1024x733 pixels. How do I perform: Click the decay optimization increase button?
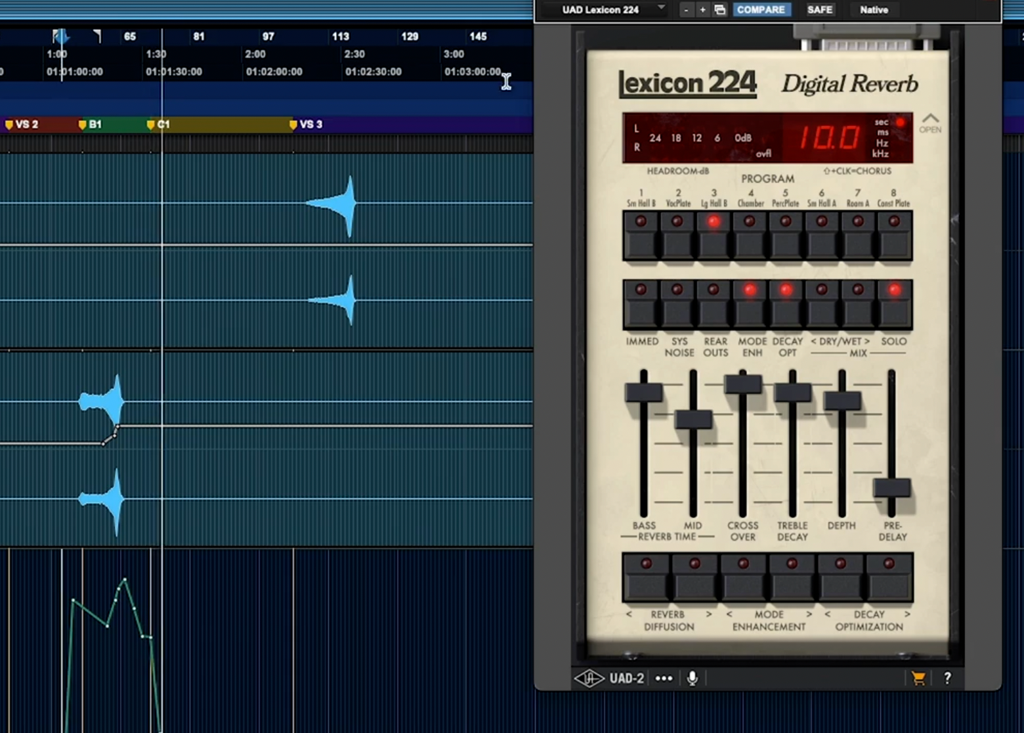coord(889,577)
